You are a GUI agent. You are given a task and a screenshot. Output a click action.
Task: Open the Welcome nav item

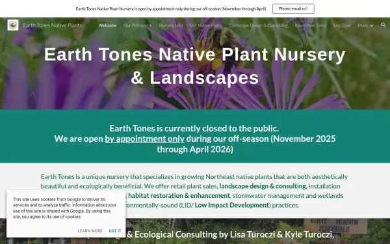coord(107,25)
